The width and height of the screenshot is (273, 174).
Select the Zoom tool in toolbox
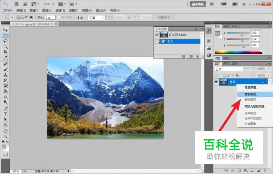click(6, 137)
